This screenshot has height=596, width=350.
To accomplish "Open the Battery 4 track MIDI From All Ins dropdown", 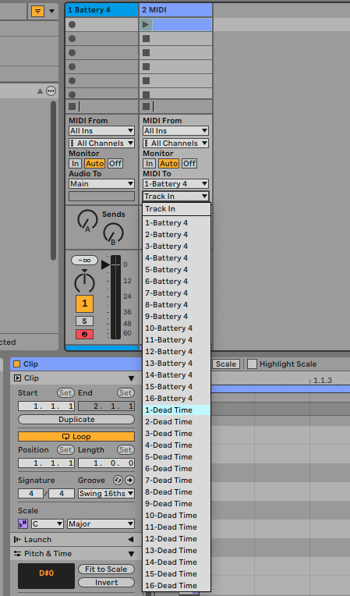I will pos(102,131).
